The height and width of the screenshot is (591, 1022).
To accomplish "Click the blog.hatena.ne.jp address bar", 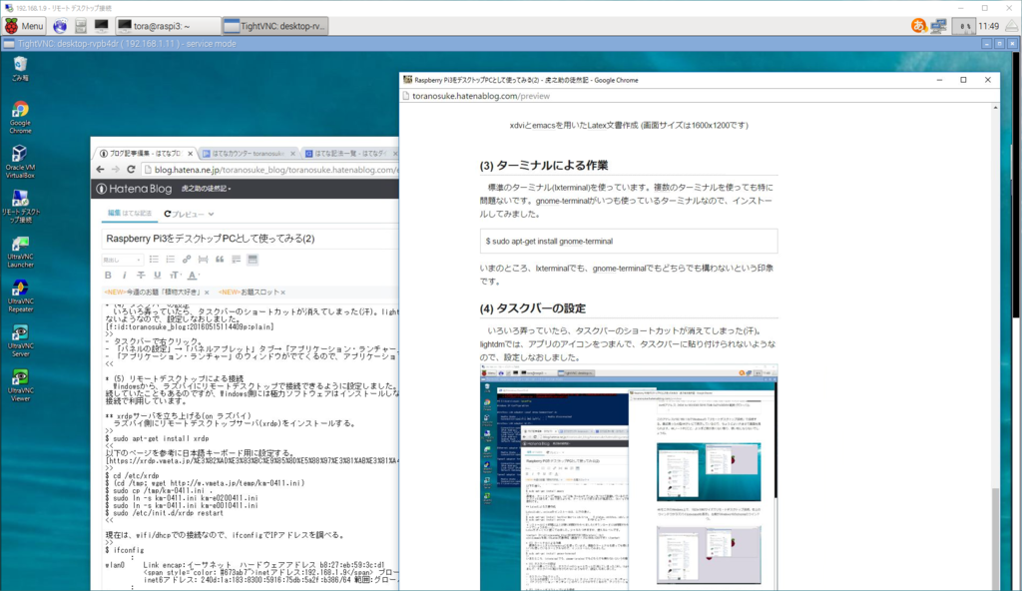I will (x=269, y=170).
